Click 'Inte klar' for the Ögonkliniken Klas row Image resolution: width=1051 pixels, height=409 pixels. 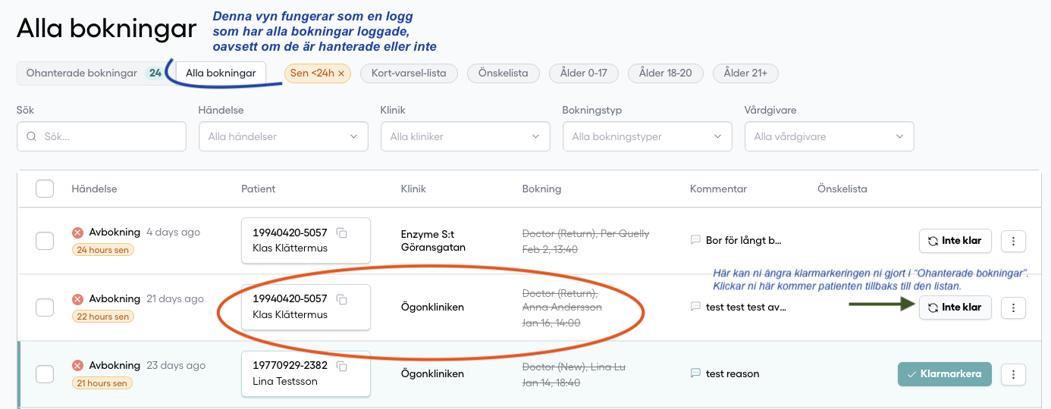click(x=955, y=308)
